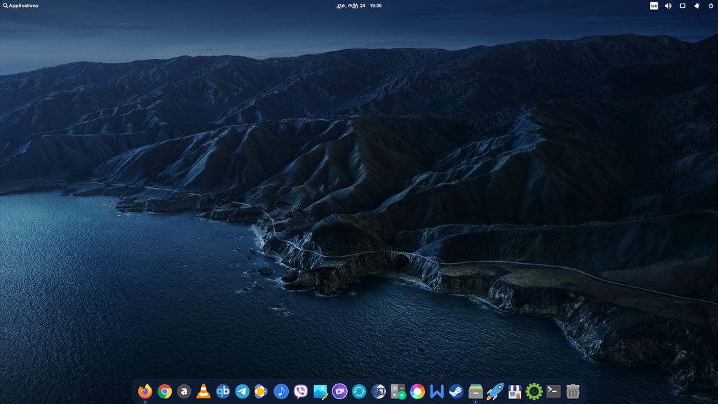Click the power session button

pos(711,6)
